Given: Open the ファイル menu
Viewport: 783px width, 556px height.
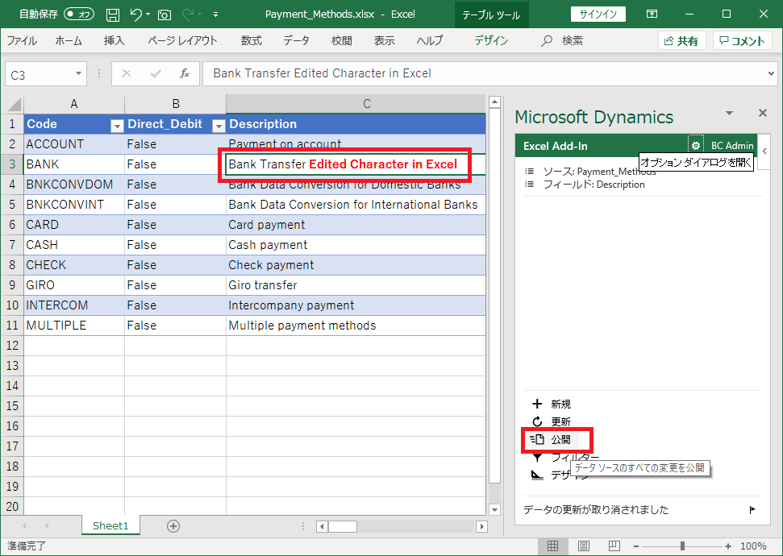Looking at the screenshot, I should coord(22,40).
